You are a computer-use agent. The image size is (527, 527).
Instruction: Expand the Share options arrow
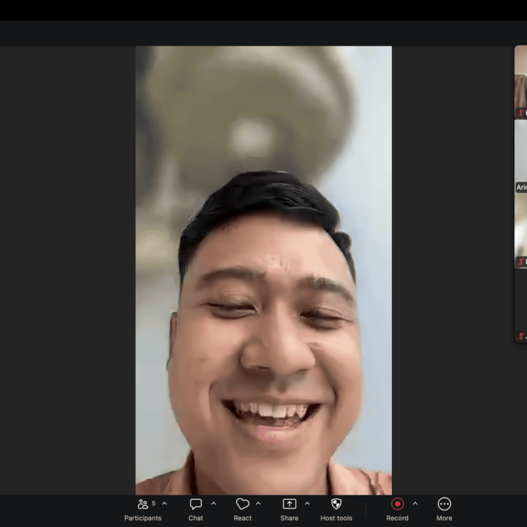(307, 503)
